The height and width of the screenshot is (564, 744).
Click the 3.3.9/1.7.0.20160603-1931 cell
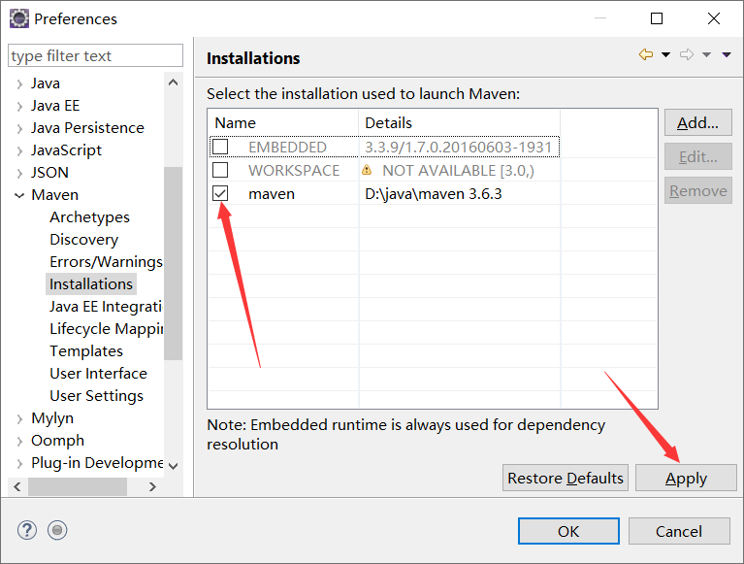459,147
